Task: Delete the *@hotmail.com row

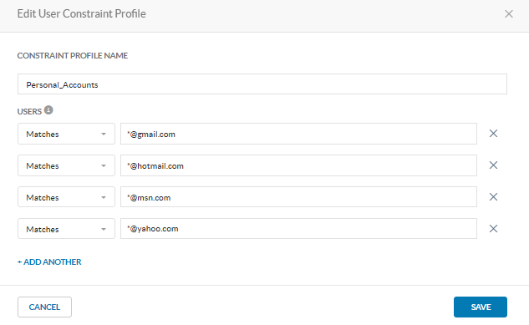Action: click(x=493, y=165)
